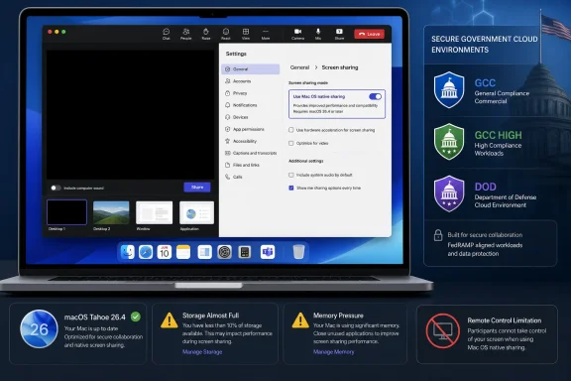Open Notes from the Dock
571x381 pixels.
coord(183,252)
